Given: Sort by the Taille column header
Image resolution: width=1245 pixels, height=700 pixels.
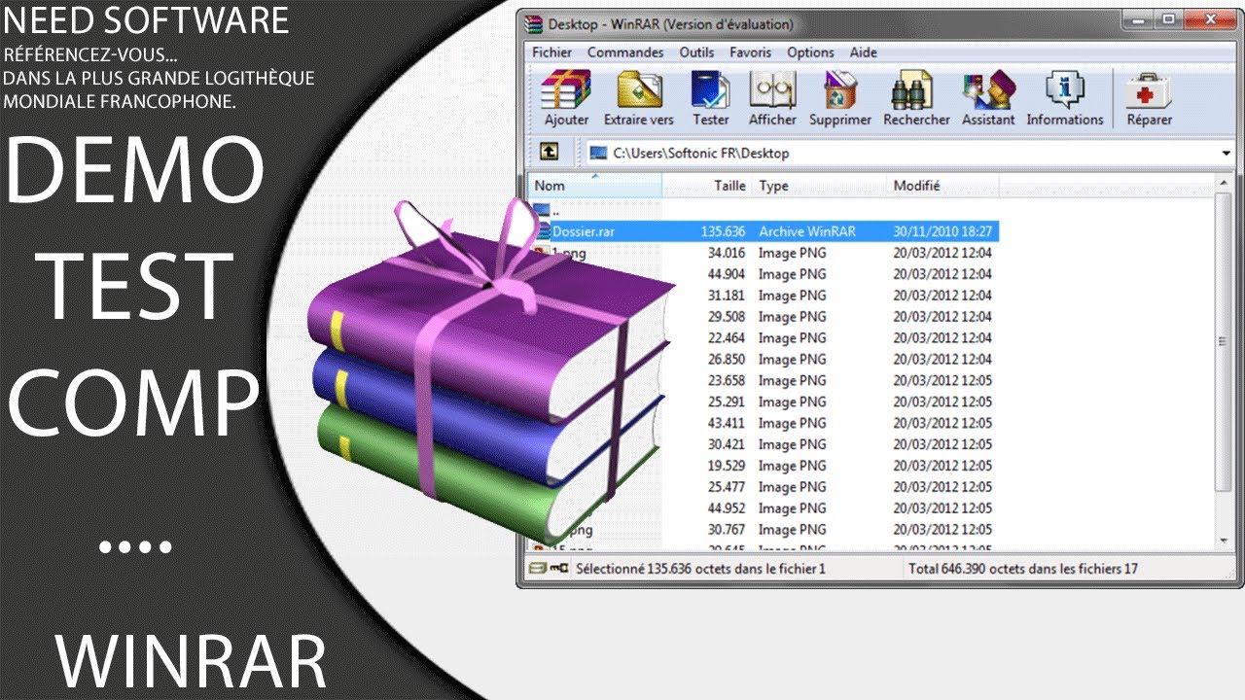Looking at the screenshot, I should (706, 185).
